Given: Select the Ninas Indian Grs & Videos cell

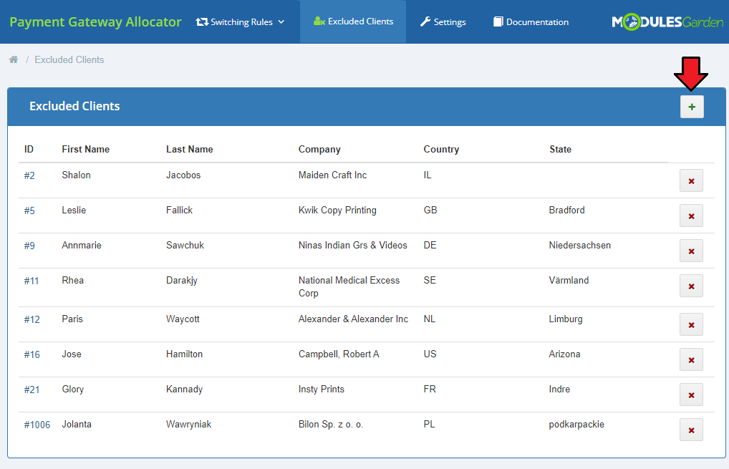Looking at the screenshot, I should [353, 245].
